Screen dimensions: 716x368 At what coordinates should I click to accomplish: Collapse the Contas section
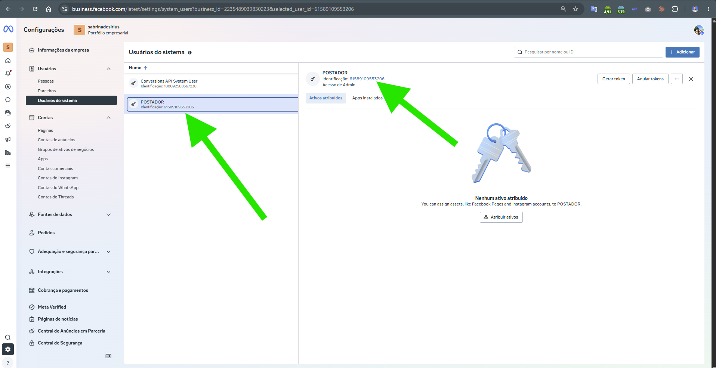click(x=108, y=118)
